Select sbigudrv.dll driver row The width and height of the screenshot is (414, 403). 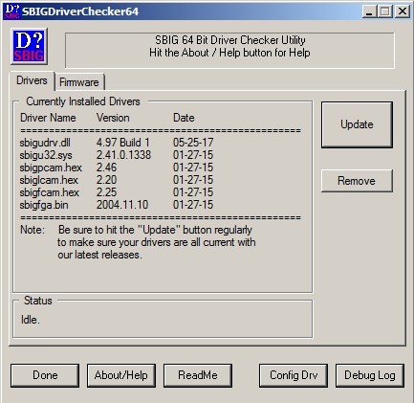[117, 143]
